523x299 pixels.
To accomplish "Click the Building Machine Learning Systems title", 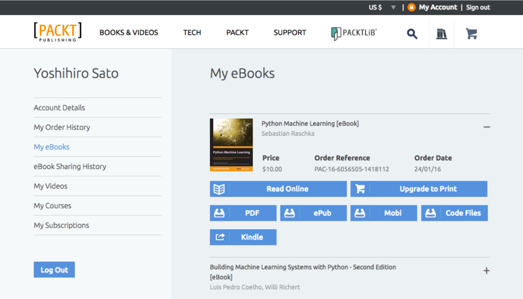I will click(303, 272).
